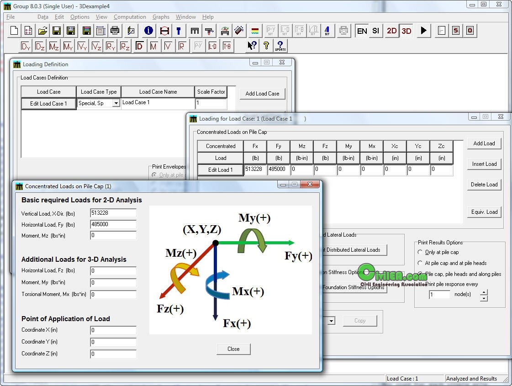512x386 pixels.
Task: Toggle the 3D analysis mode
Action: (406, 31)
